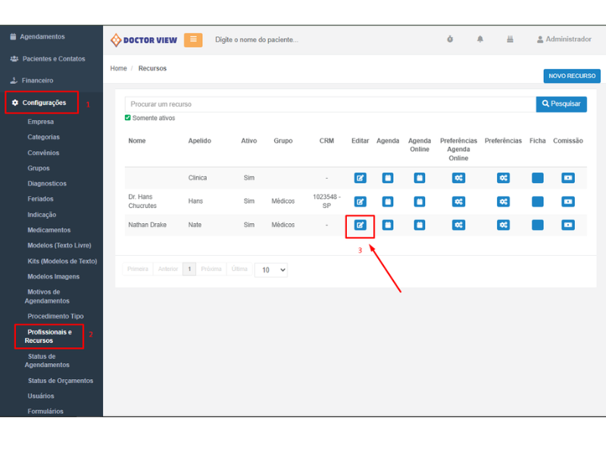
Task: Toggle the Somente ativos checkbox
Action: (x=128, y=118)
